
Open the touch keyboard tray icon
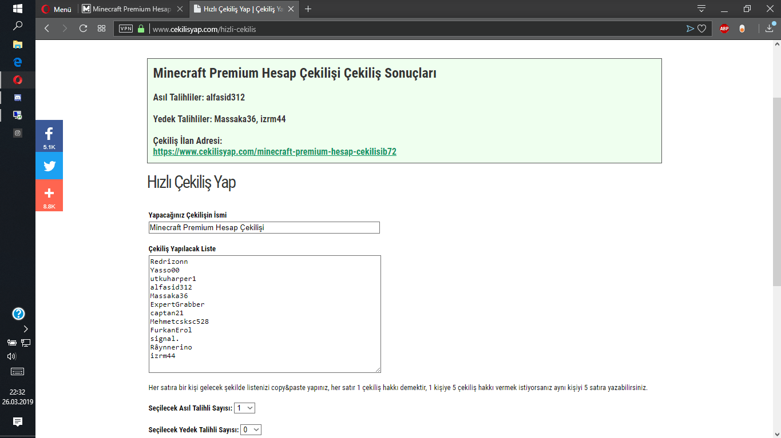(x=18, y=371)
